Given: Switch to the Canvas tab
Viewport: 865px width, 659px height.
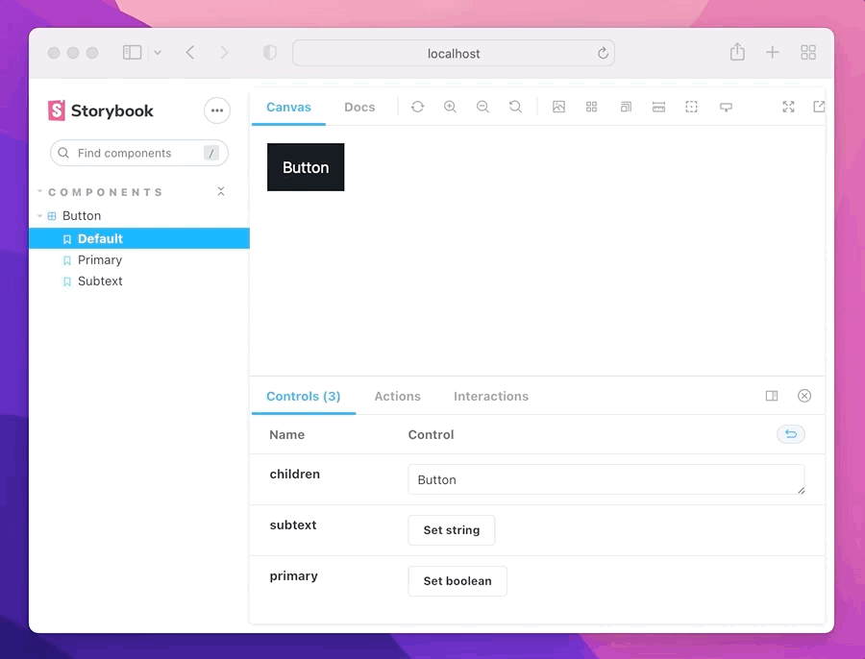Looking at the screenshot, I should pos(288,107).
